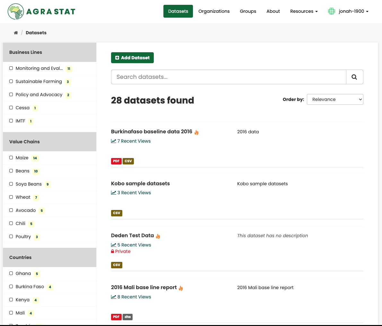This screenshot has height=326, width=382.
Task: Click the chart icon beside 7 Recent Views
Action: tap(114, 141)
